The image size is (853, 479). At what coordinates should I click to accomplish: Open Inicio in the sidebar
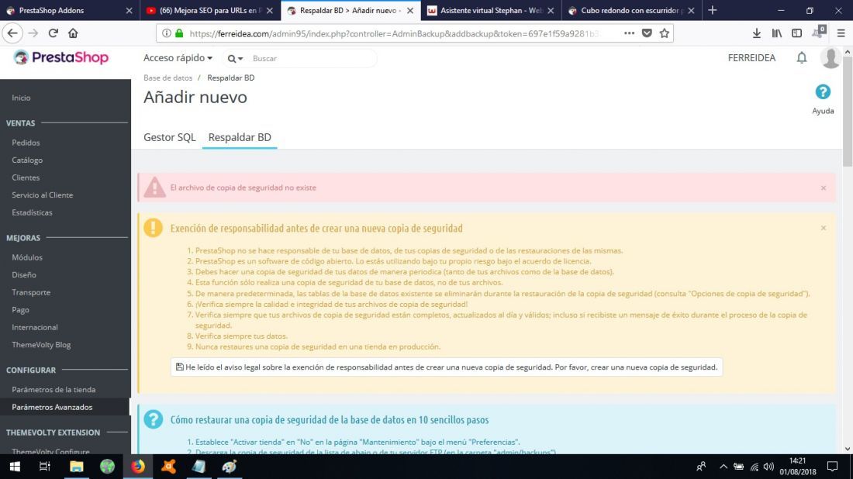(21, 98)
